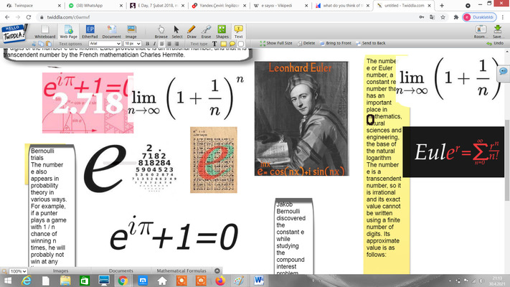This screenshot has height=287, width=510.
Task: Choose yellow sticky note text type
Action: [x=224, y=44]
